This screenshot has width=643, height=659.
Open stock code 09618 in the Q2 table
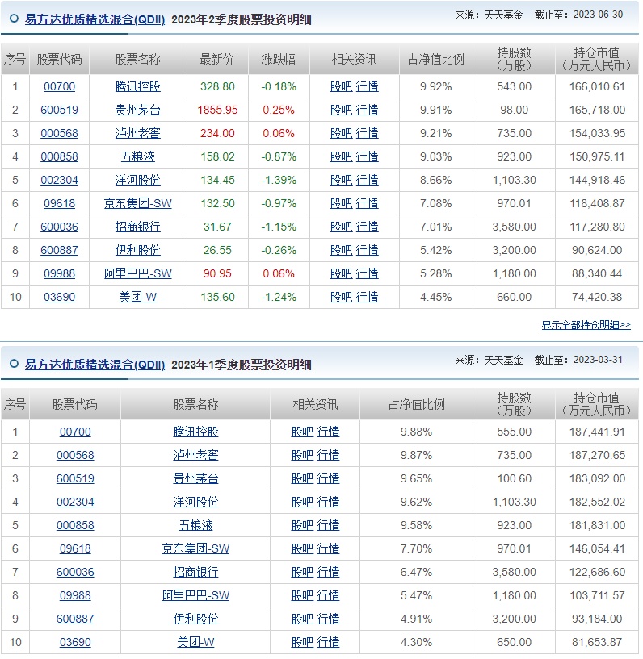(x=59, y=203)
